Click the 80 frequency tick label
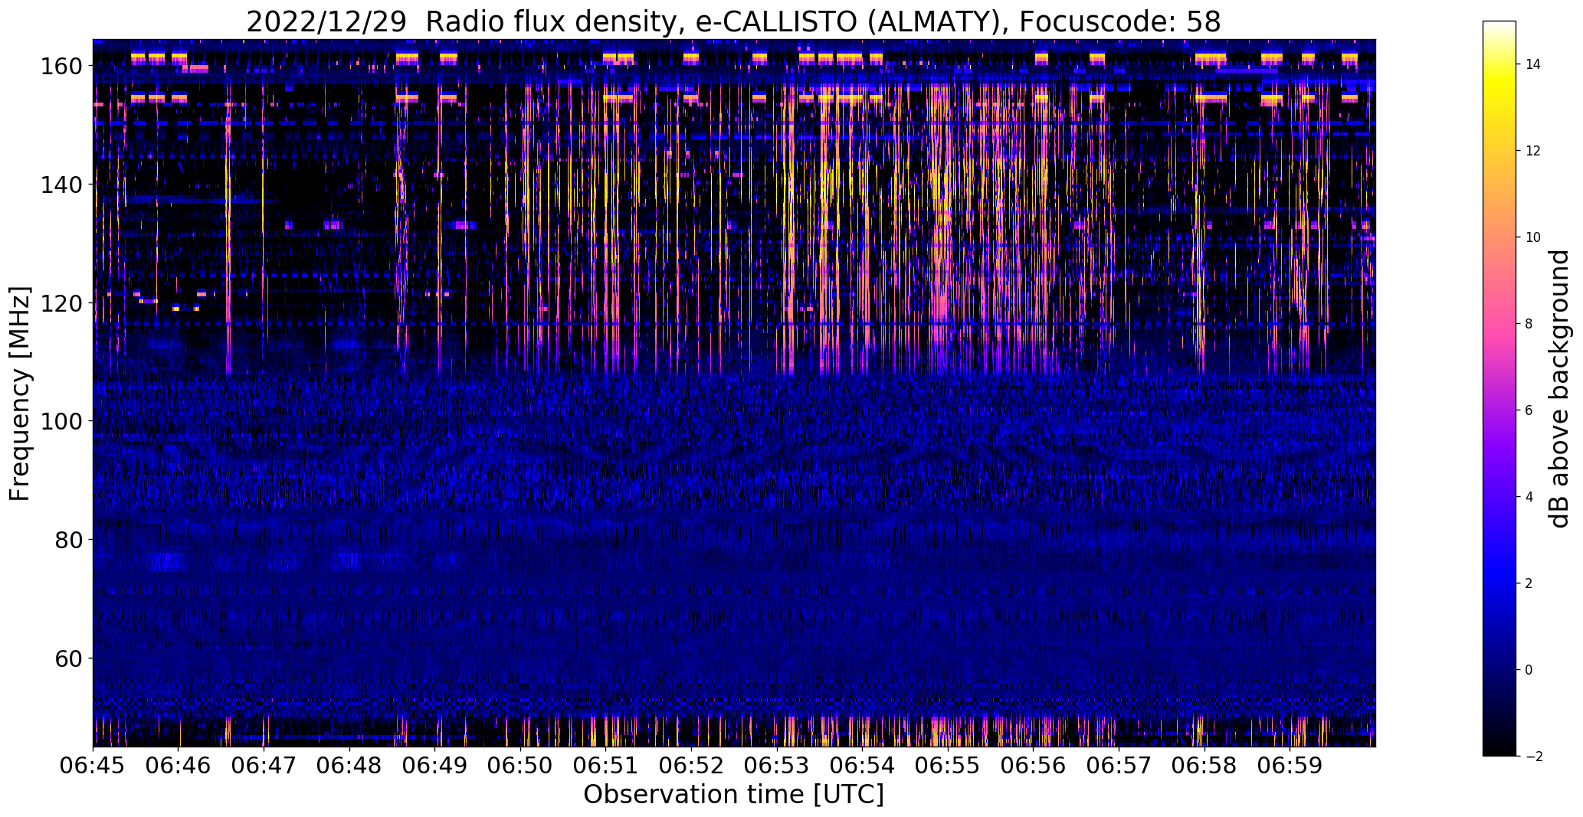The height and width of the screenshot is (817, 1583). [70, 540]
